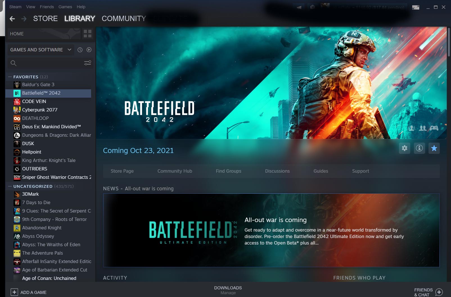Open the Community Hub link

[175, 171]
